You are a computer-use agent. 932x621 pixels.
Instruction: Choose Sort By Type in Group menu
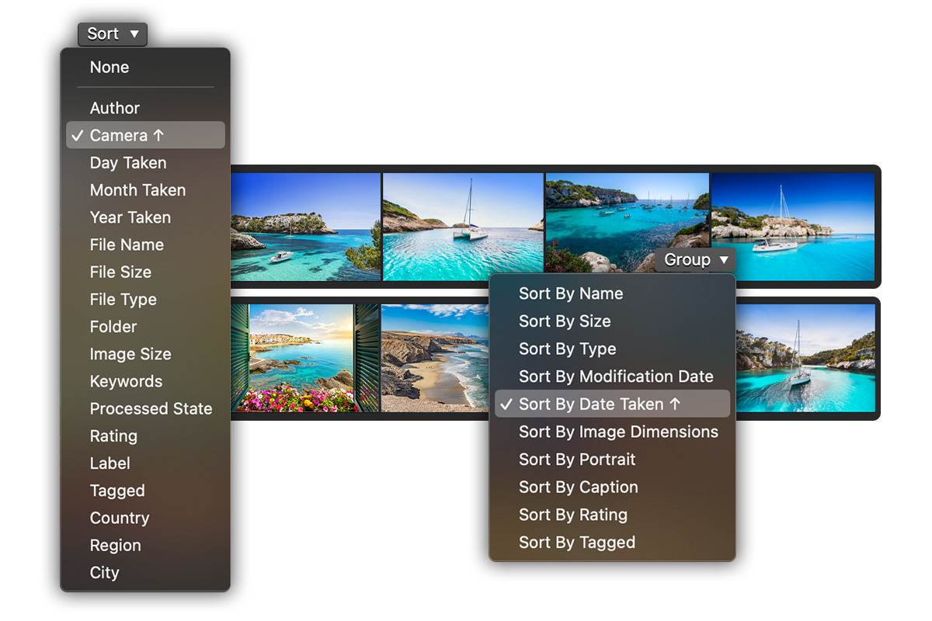pos(612,349)
